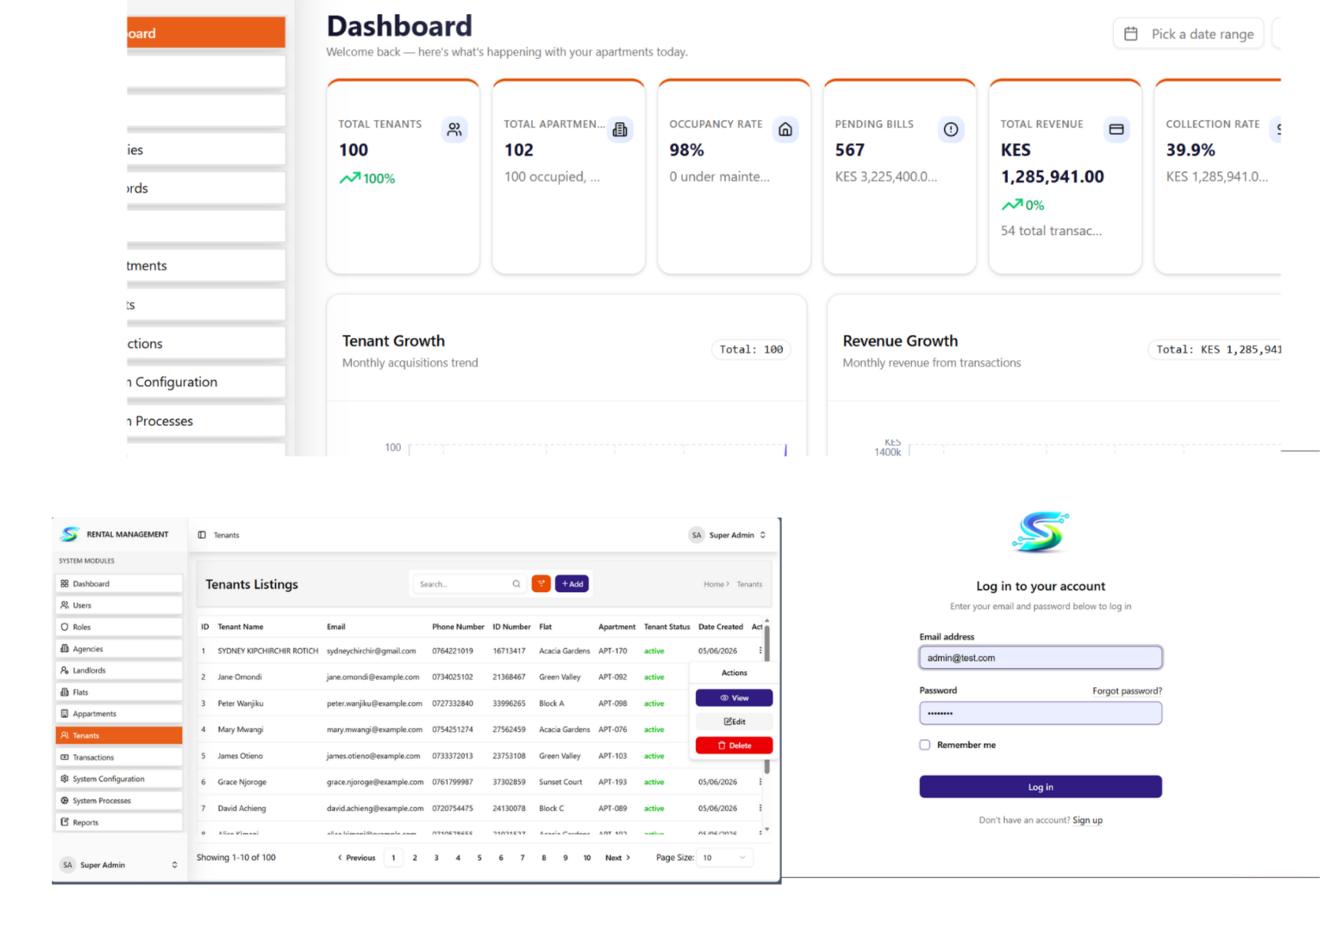Click the Log in button
Screen dimensions: 1343x952
point(1040,787)
